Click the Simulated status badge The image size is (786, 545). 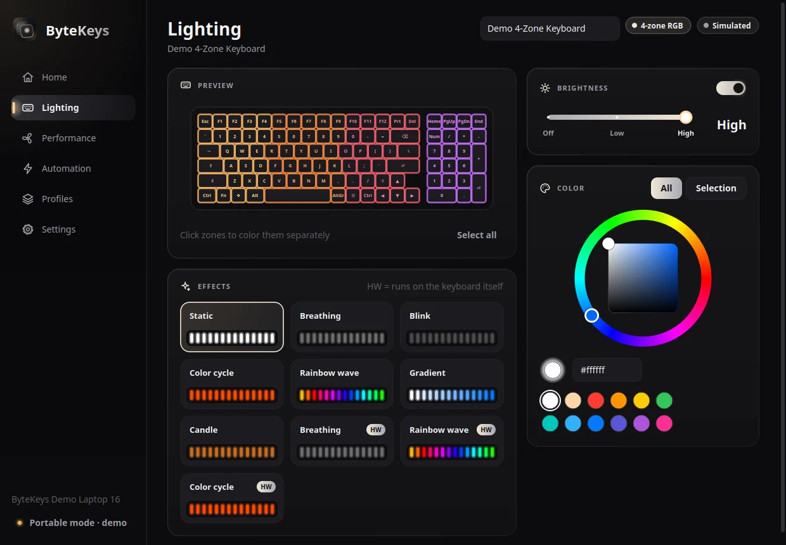pyautogui.click(x=728, y=25)
